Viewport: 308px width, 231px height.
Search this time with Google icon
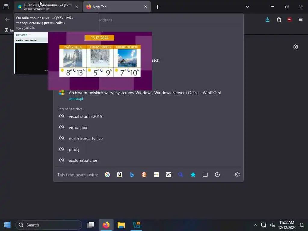pyautogui.click(x=107, y=175)
